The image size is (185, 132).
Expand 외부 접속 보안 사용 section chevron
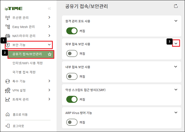tap(176, 43)
